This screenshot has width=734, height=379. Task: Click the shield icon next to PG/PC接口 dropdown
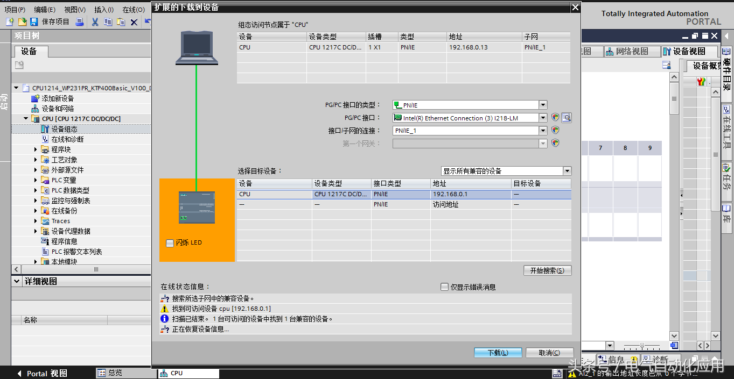pos(555,117)
